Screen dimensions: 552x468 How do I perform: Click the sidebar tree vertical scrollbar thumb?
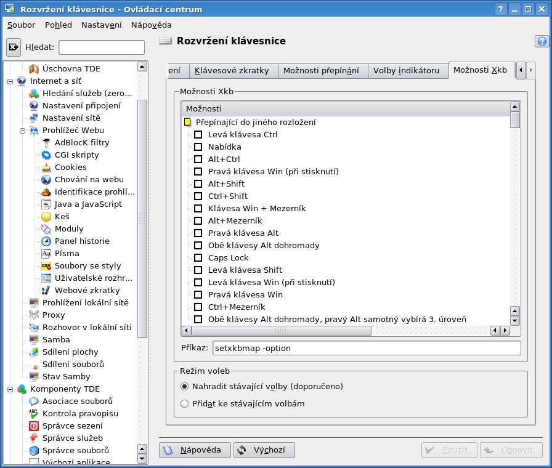point(142,219)
